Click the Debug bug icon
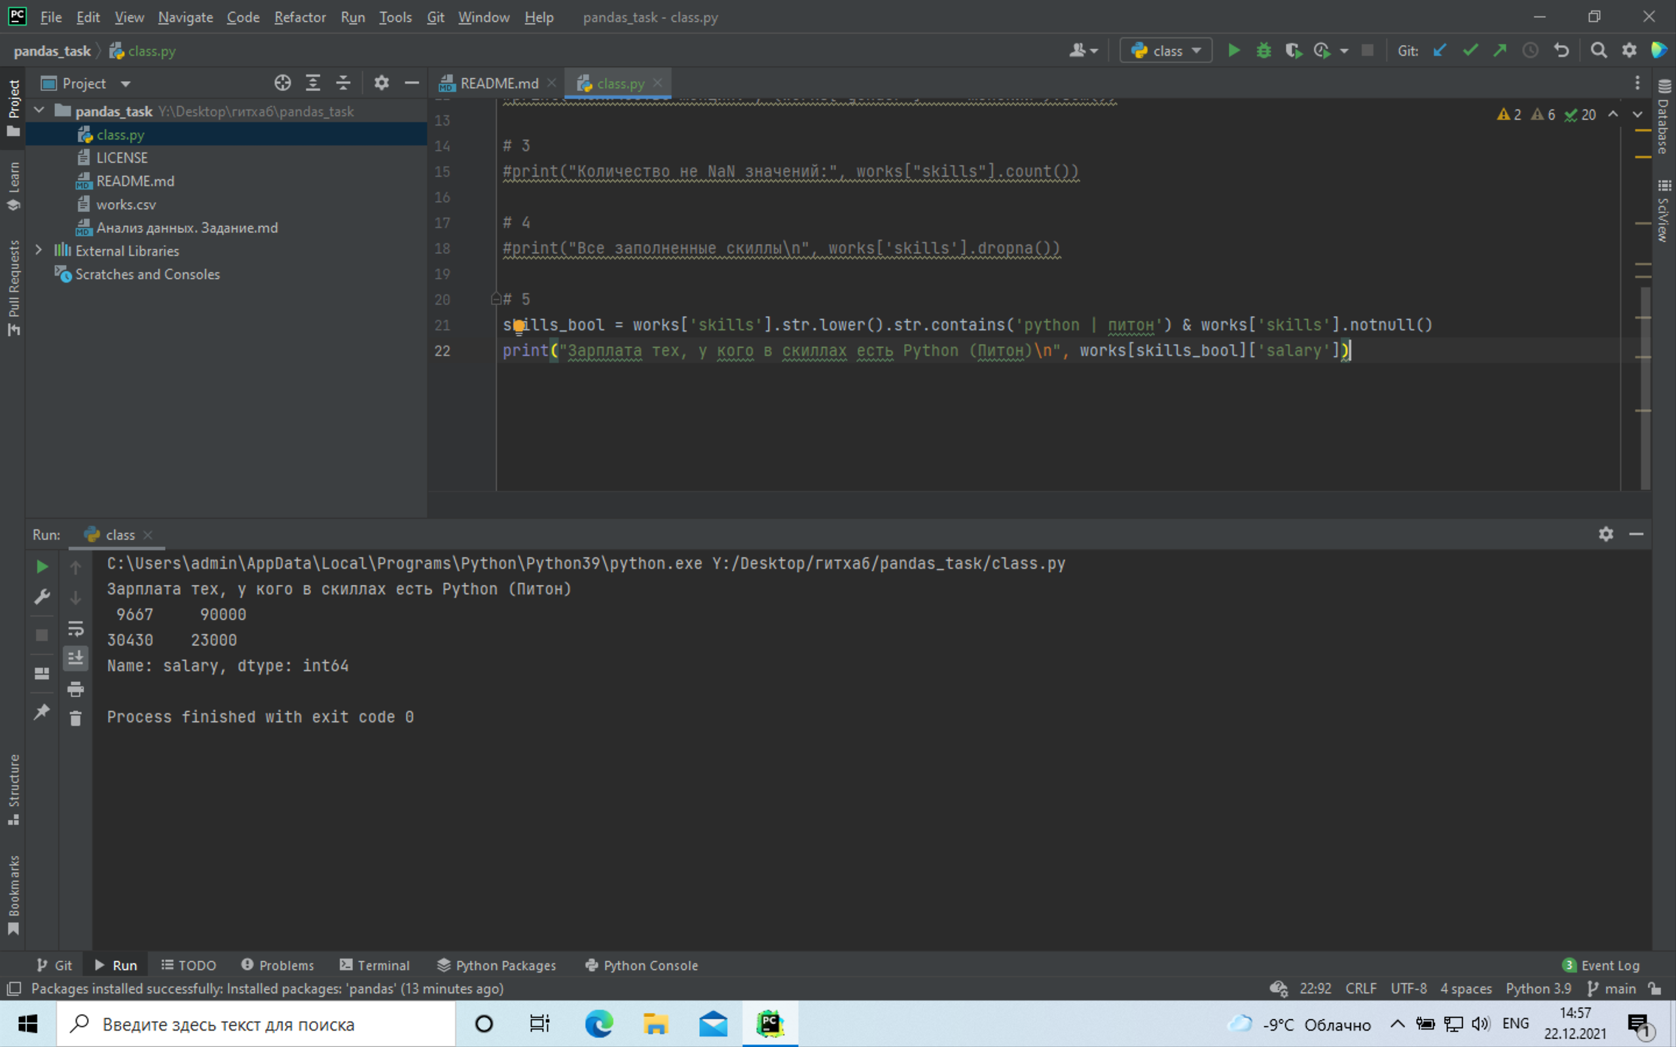 coord(1264,50)
